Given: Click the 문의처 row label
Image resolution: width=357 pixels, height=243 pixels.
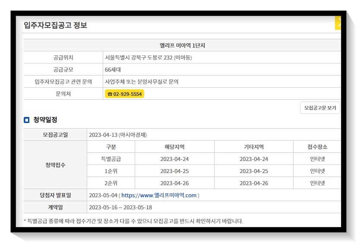Looking at the screenshot, I should coord(63,94).
